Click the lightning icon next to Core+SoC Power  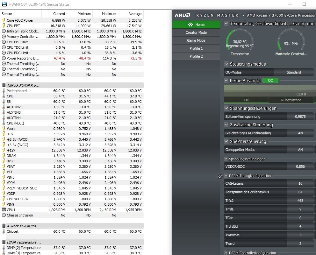click(x=4, y=20)
